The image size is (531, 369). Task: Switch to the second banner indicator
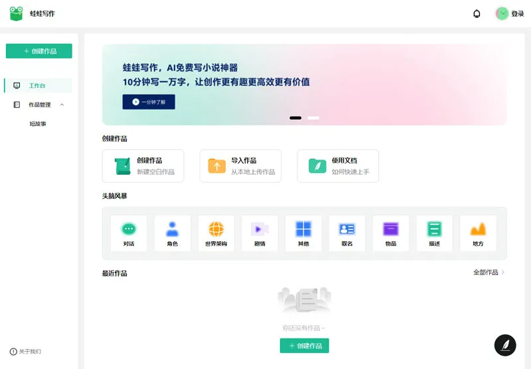(x=313, y=118)
